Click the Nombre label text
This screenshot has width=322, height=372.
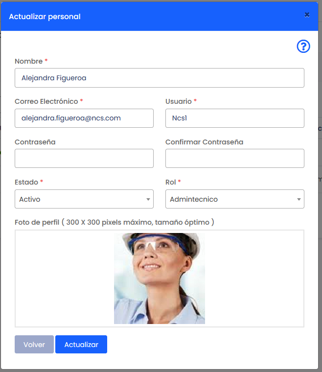click(x=28, y=61)
